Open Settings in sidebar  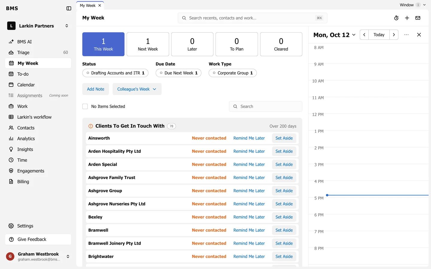[x=38, y=226]
